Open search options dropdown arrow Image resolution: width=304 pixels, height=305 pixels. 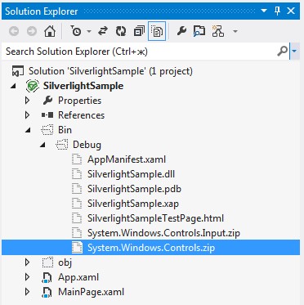[x=294, y=51]
